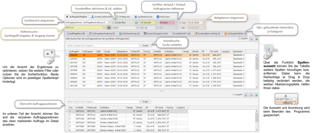Click Finden button above the upper table
The height and width of the screenshot is (133, 312).
(145, 45)
